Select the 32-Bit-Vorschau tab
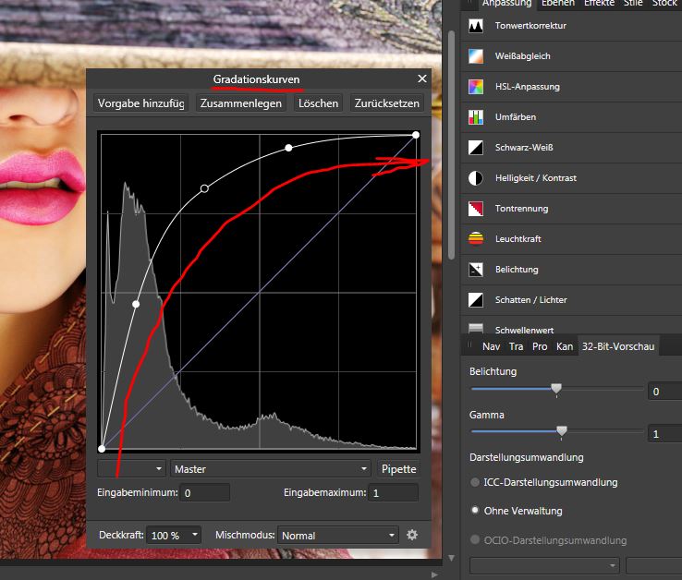This screenshot has height=580, width=682. [618, 346]
